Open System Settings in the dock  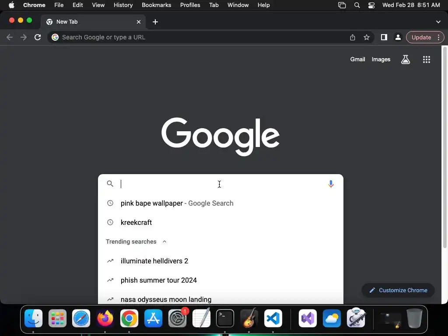click(x=177, y=318)
